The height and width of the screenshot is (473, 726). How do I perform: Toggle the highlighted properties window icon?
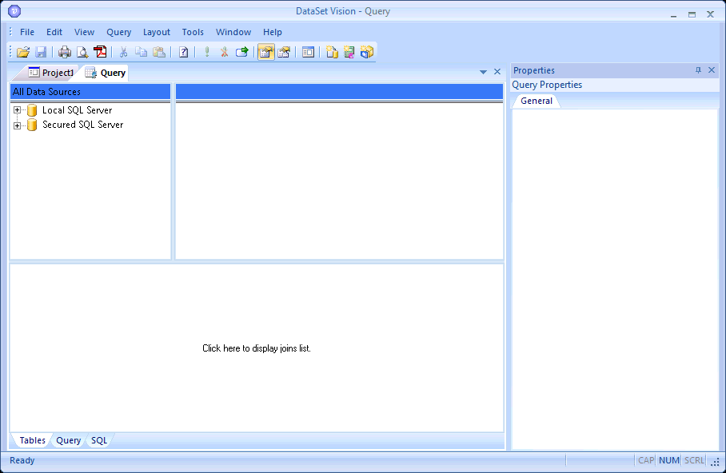pyautogui.click(x=265, y=52)
